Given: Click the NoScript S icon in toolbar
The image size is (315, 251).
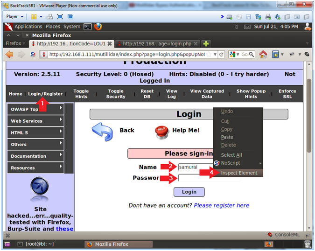Looking at the screenshot, I should pos(33,54).
